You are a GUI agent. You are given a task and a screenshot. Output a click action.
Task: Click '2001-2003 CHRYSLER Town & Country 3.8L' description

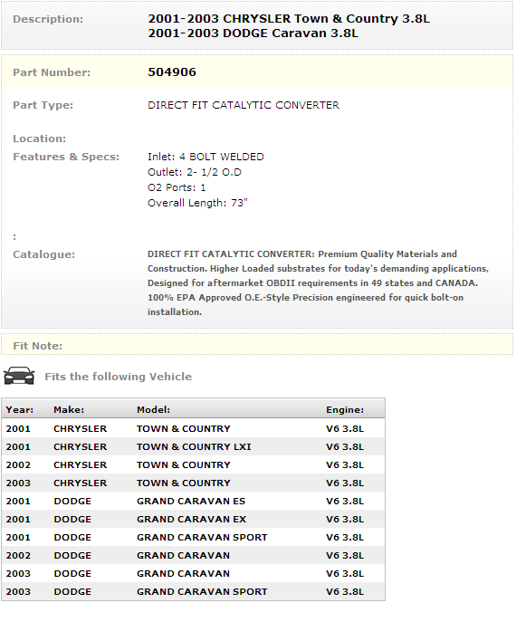[x=289, y=19]
